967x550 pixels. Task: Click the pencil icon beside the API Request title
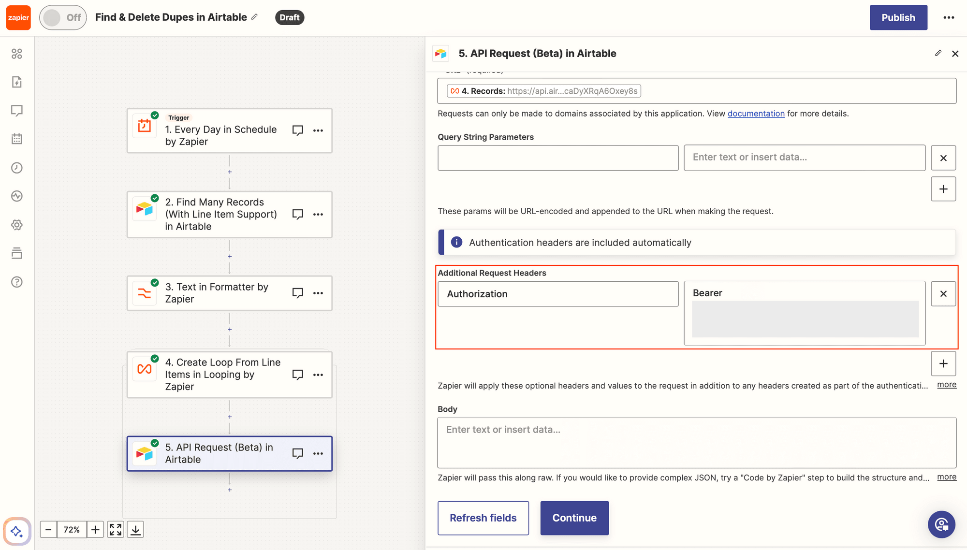pos(938,53)
